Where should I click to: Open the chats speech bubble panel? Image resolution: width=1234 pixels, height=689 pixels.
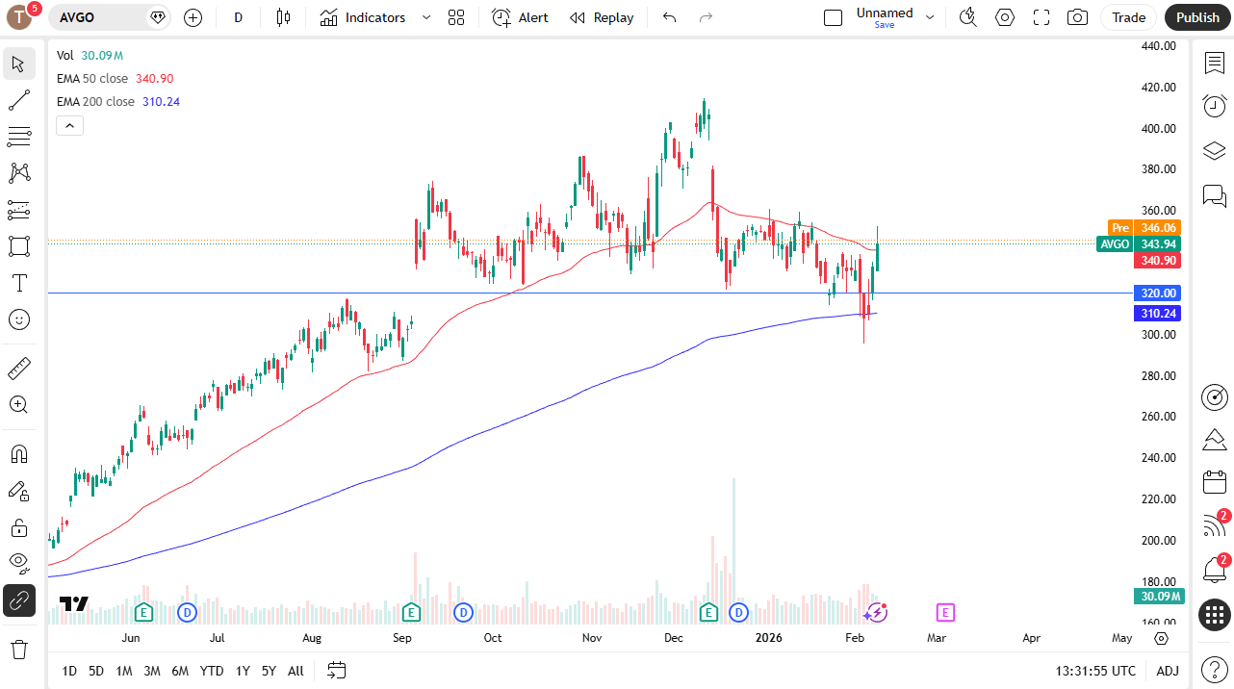[x=1215, y=196]
